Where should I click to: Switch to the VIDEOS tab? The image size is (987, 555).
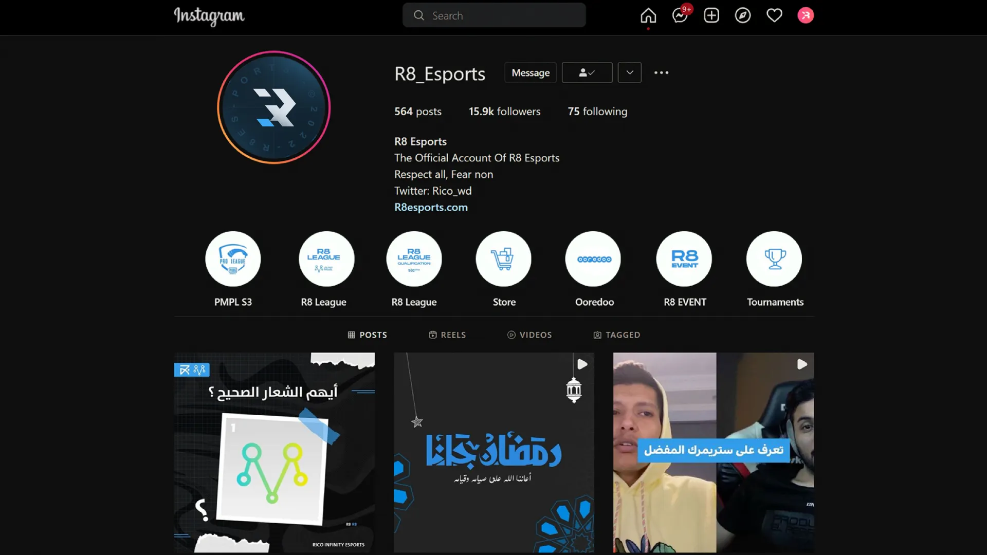point(529,335)
